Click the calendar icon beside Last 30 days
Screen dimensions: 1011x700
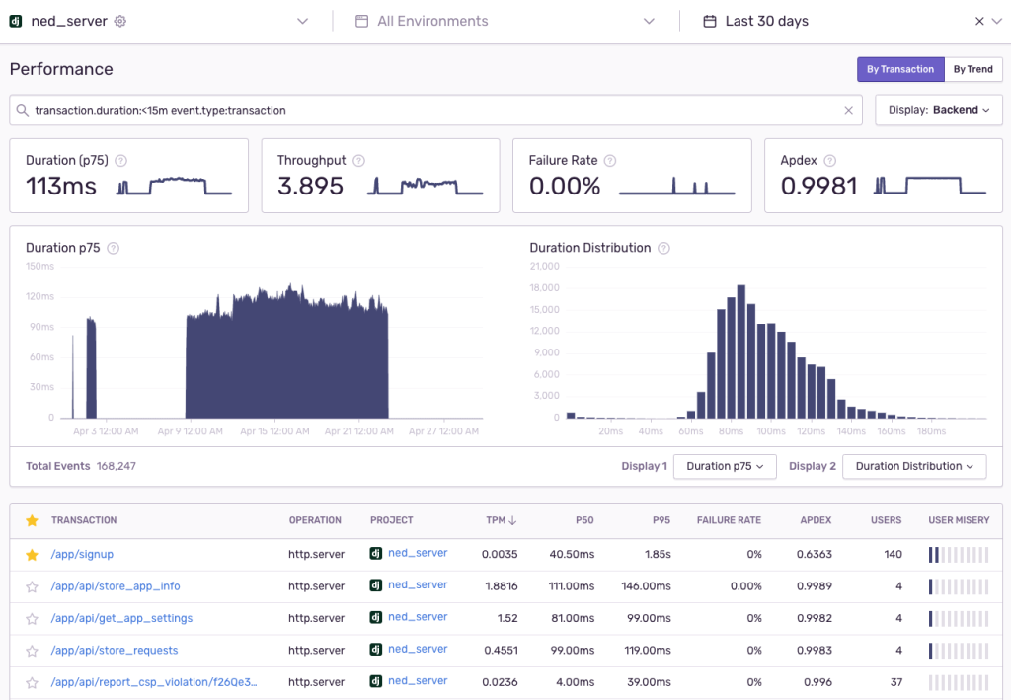[710, 21]
